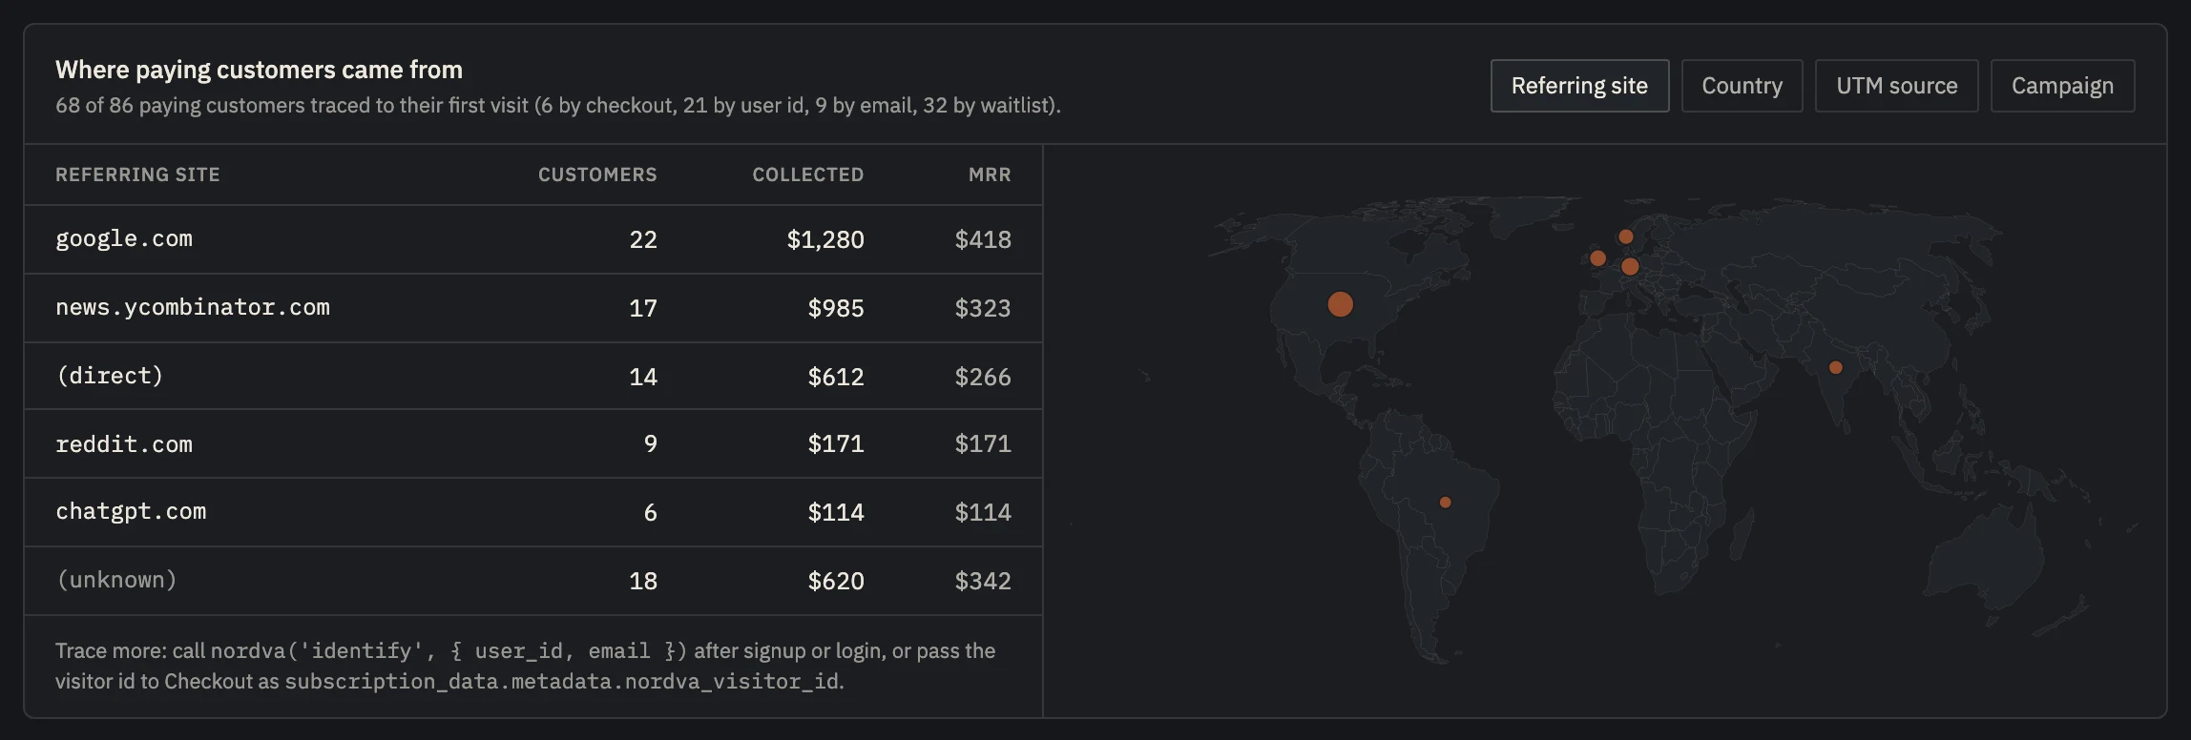The width and height of the screenshot is (2191, 740).
Task: Switch to the Country tab
Action: 1742,86
